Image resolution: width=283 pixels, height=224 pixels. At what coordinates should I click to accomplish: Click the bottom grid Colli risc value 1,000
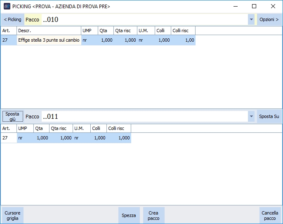coord(119,138)
